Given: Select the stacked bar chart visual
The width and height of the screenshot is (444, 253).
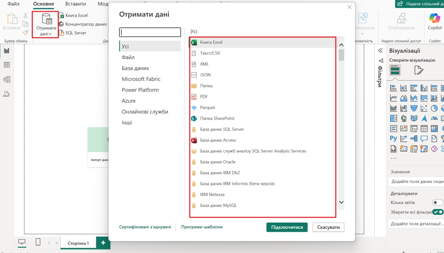Looking at the screenshot, I should (x=393, y=88).
